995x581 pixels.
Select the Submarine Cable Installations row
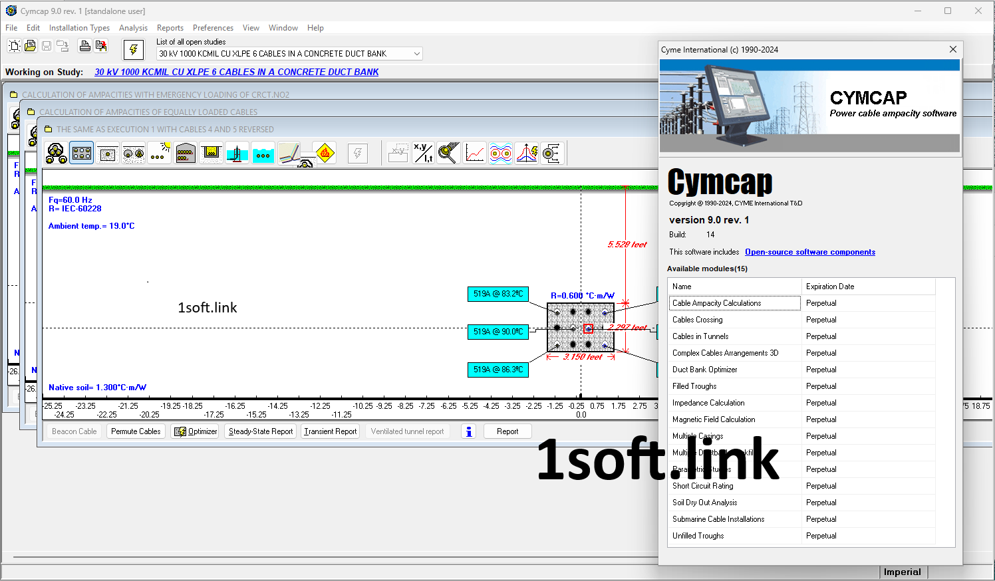tap(801, 519)
